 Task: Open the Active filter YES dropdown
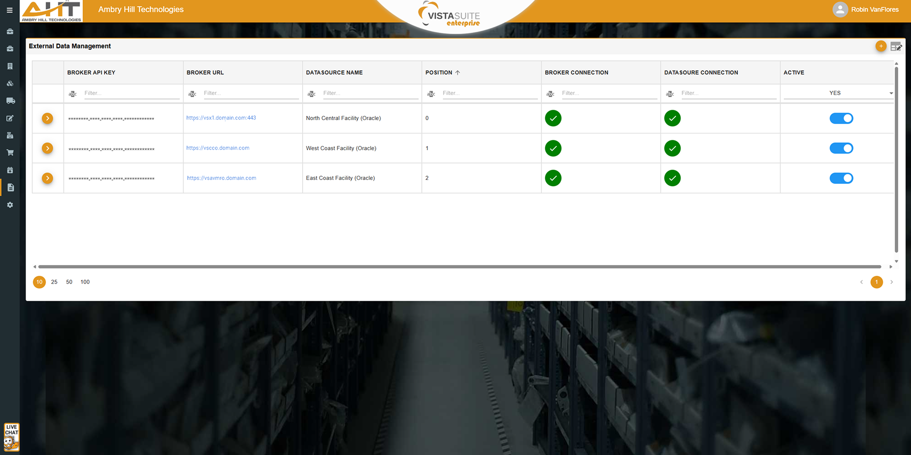click(838, 93)
